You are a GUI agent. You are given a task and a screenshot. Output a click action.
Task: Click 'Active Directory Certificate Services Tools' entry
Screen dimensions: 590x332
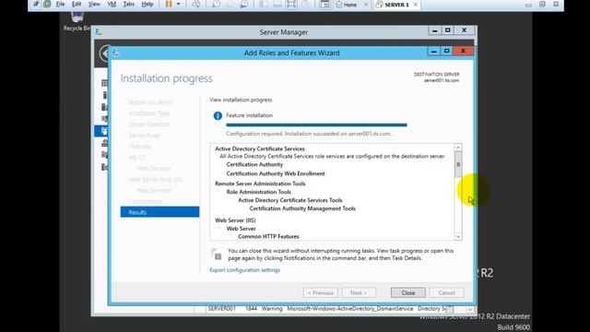click(290, 200)
